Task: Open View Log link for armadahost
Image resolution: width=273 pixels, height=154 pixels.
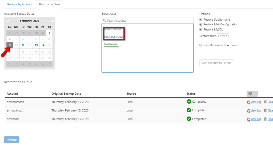Action: pyautogui.click(x=256, y=110)
